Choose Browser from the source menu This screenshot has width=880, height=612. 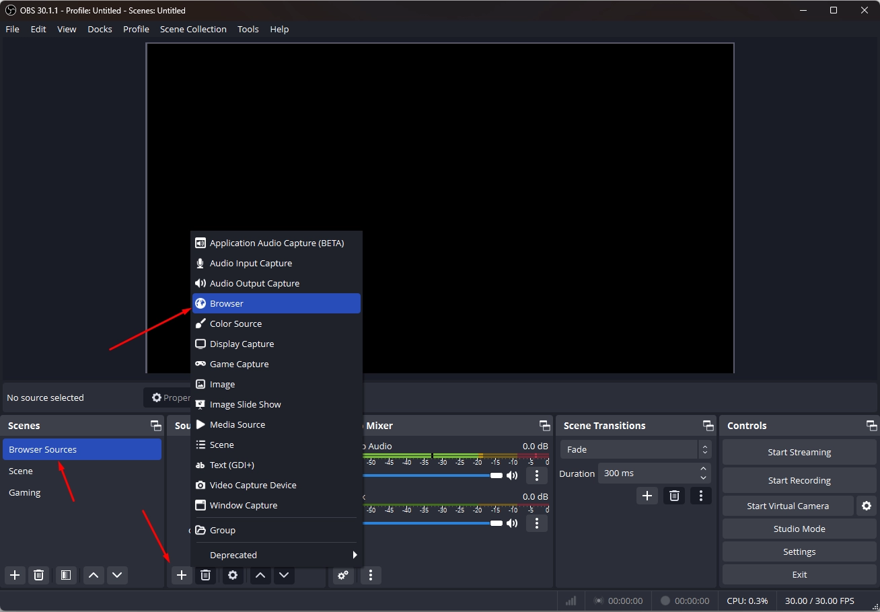click(x=277, y=303)
